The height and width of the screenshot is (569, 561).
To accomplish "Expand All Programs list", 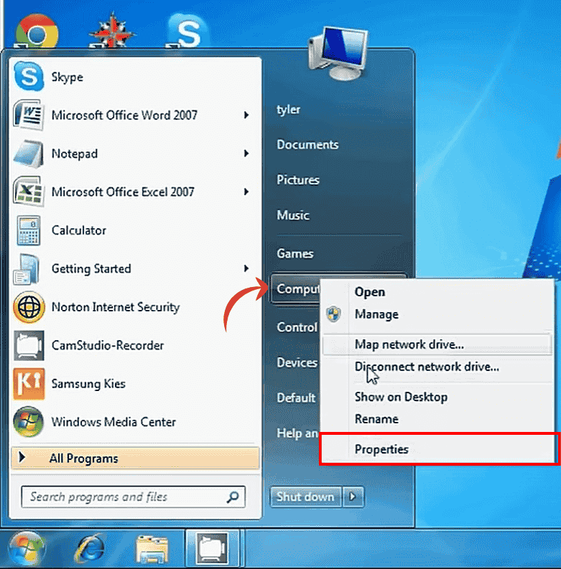I will [x=135, y=459].
